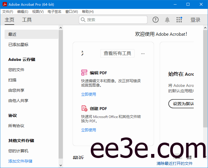Click the Adobe 云存储 section heading
The height and width of the screenshot is (168, 208).
pos(22,59)
